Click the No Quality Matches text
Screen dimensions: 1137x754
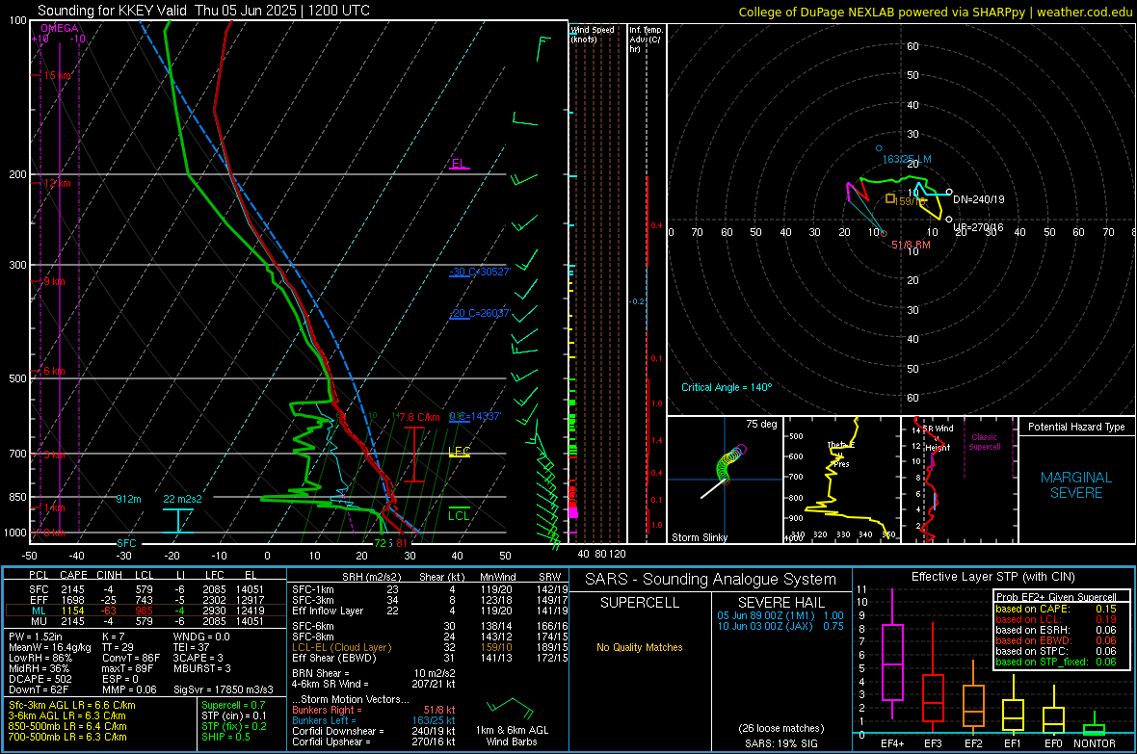[x=640, y=647]
